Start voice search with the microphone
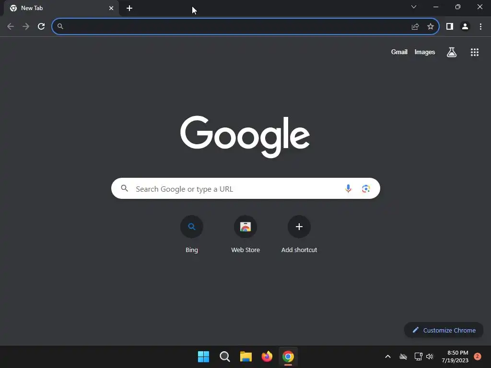 pyautogui.click(x=348, y=188)
